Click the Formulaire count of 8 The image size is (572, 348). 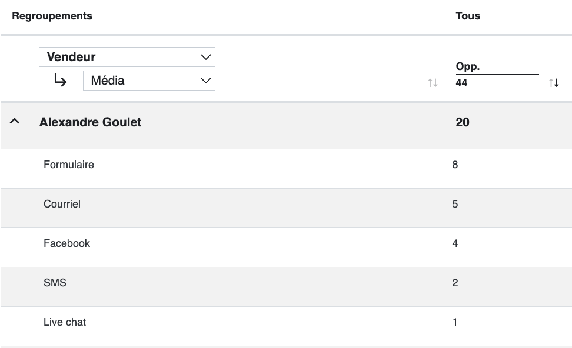coord(455,165)
